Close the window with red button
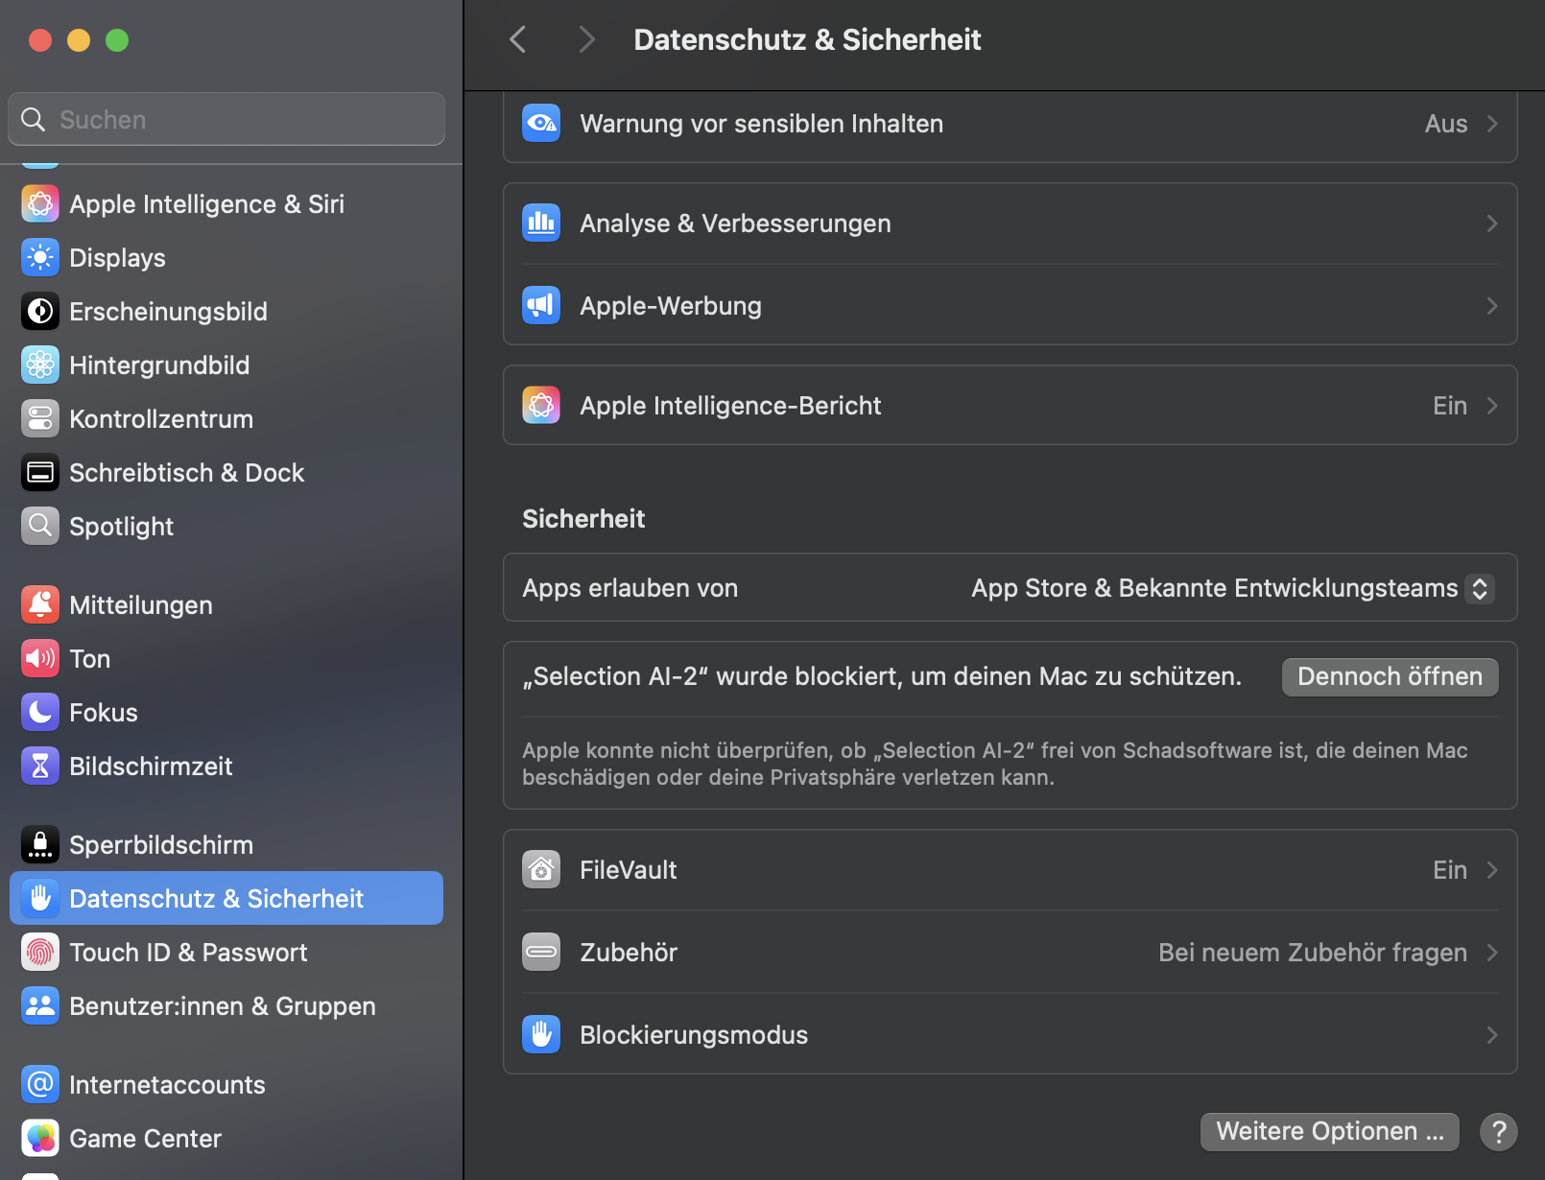Viewport: 1545px width, 1180px height. [40, 40]
